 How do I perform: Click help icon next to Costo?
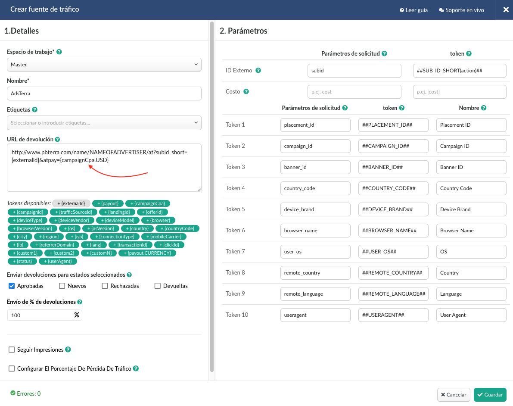click(x=246, y=92)
